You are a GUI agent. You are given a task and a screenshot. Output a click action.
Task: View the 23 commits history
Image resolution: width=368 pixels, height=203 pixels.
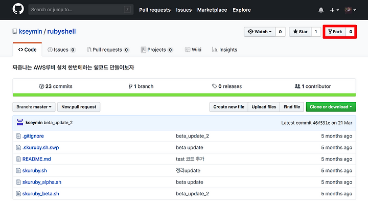pos(56,86)
